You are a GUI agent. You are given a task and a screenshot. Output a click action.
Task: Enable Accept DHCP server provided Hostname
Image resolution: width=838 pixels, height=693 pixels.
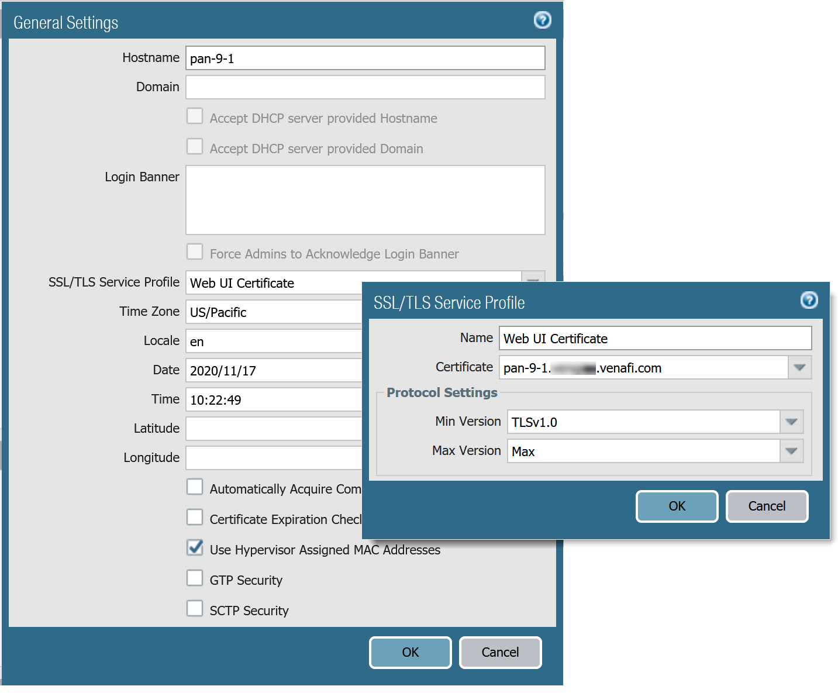195,116
